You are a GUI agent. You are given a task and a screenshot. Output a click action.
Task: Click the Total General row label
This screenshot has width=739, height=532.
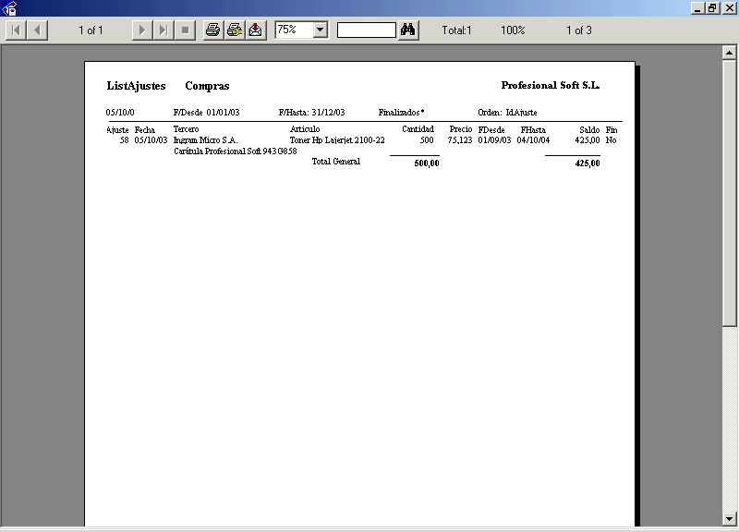coord(335,162)
